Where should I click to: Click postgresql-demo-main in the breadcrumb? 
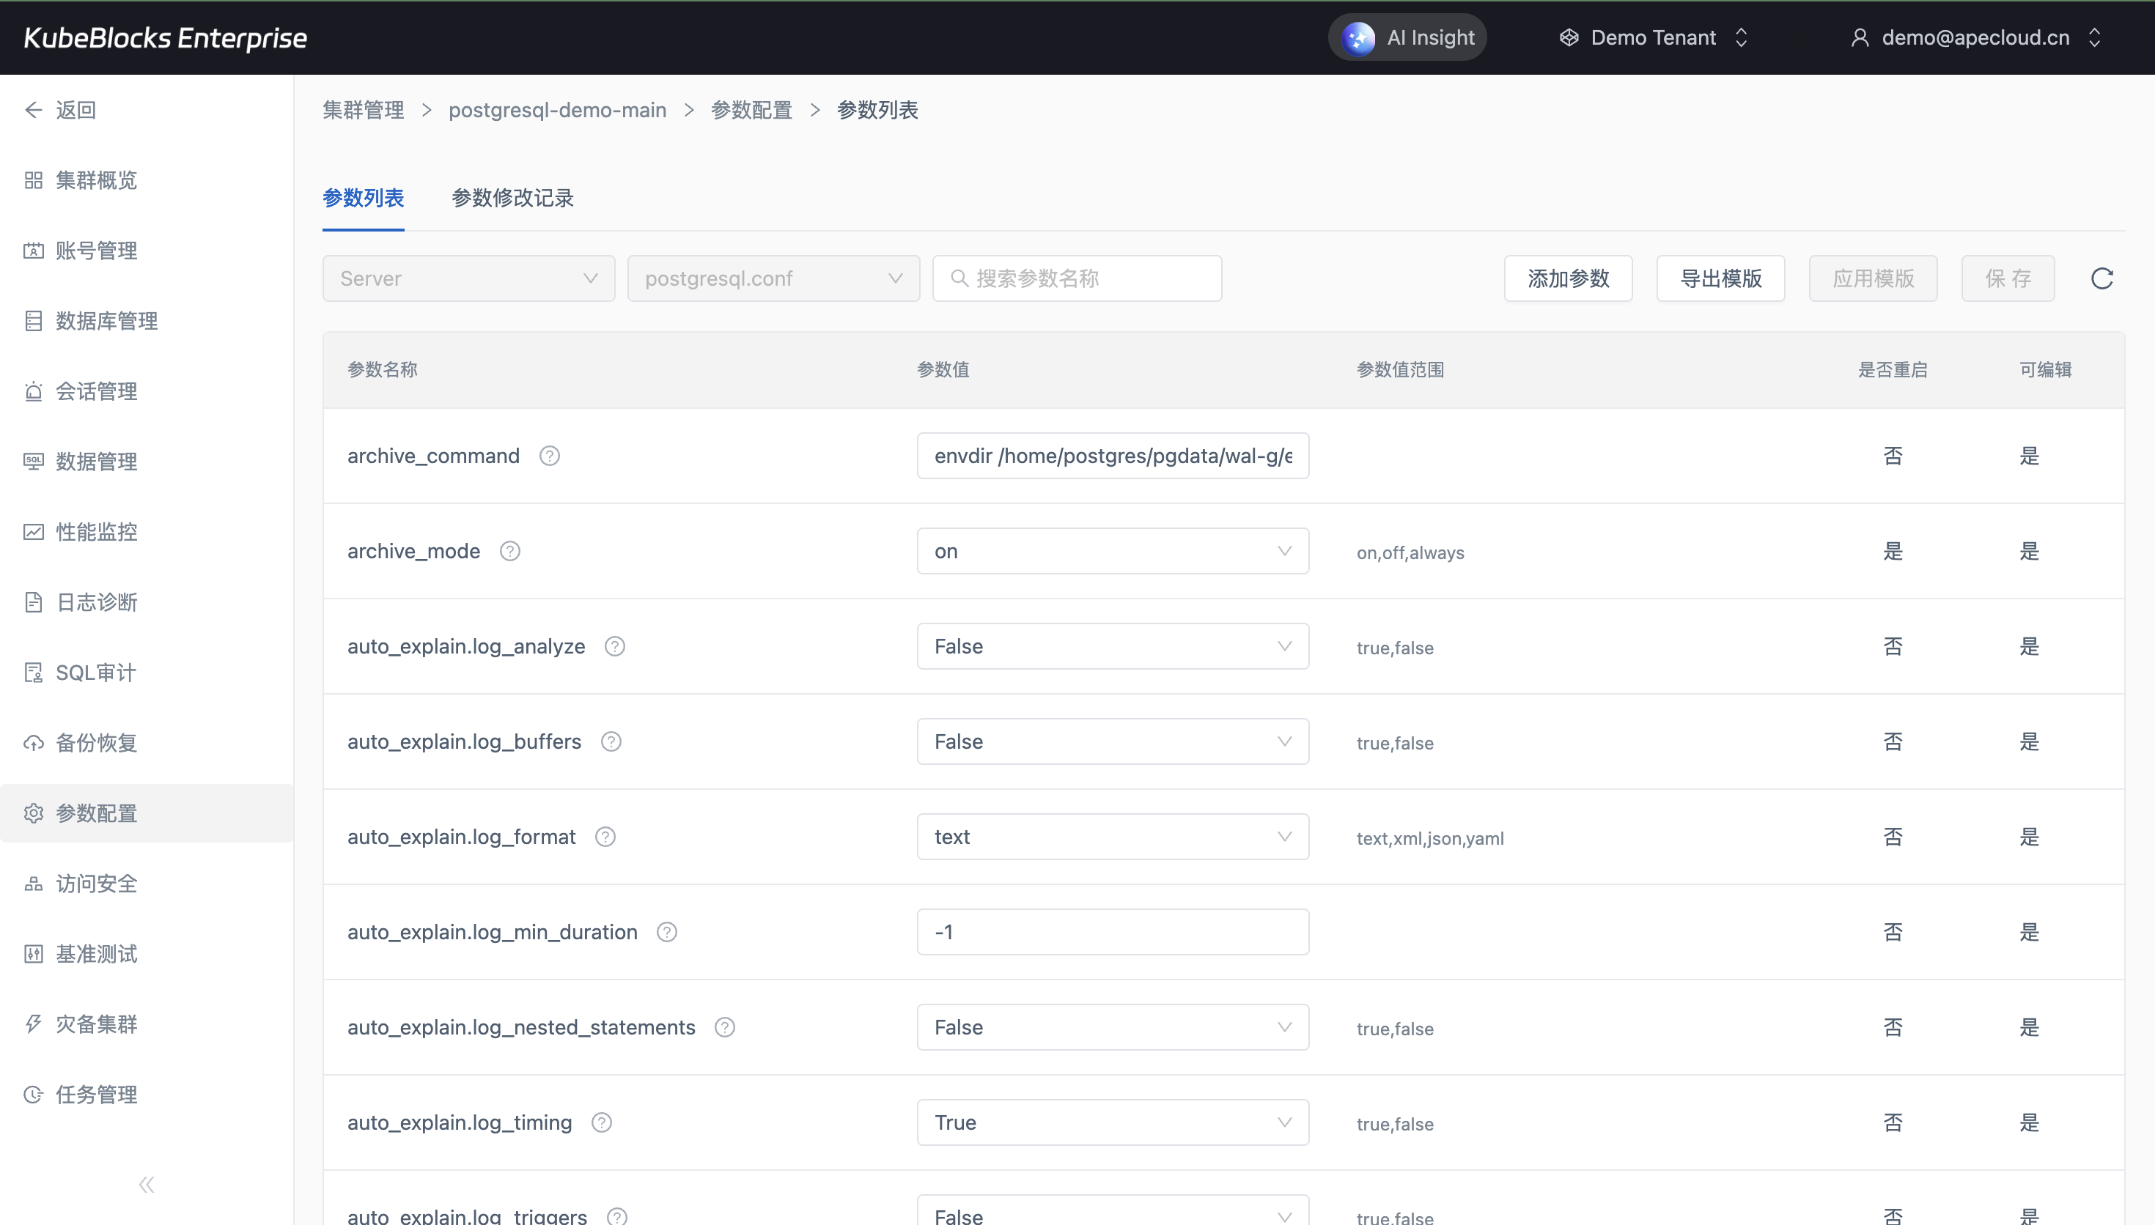tap(557, 110)
